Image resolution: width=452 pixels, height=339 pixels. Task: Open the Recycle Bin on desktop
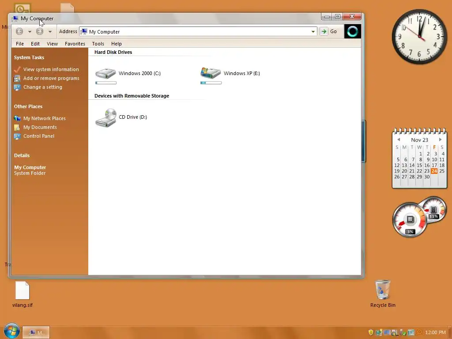tap(383, 294)
